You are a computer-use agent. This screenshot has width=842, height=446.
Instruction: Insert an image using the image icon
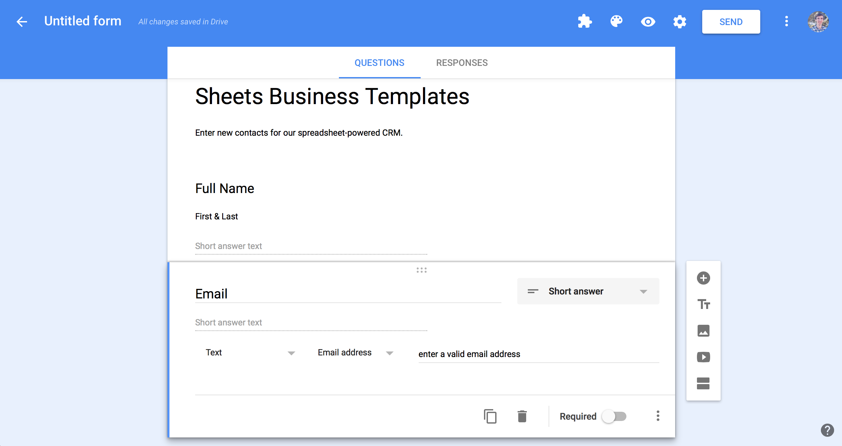[x=703, y=331]
